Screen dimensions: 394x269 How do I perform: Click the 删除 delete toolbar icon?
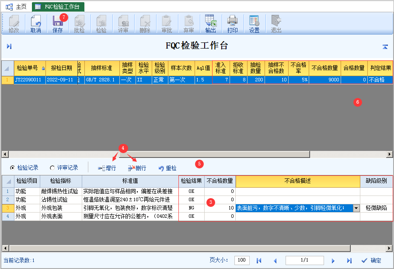coord(145,24)
